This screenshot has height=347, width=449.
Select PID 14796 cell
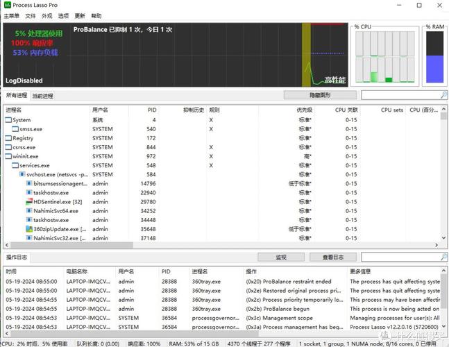[x=148, y=183]
